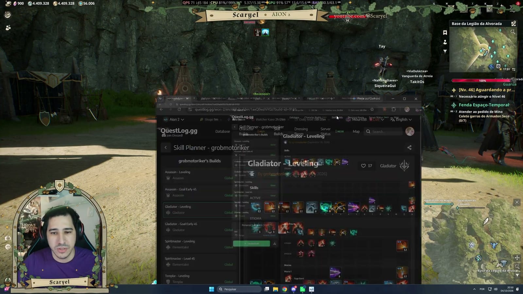Viewport: 523px width, 294px height.
Task: Like the Gladiator build with the heart icon
Action: (363, 166)
